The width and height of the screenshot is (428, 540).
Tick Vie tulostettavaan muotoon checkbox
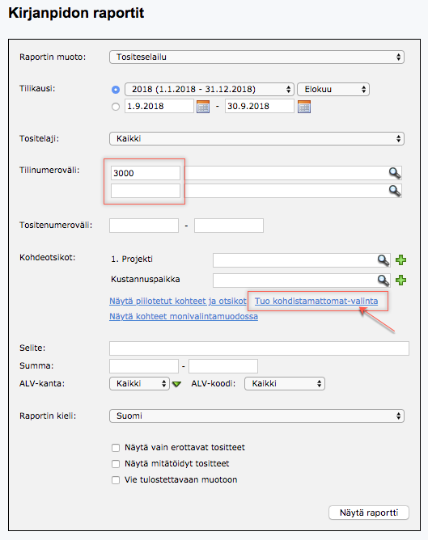[x=116, y=480]
